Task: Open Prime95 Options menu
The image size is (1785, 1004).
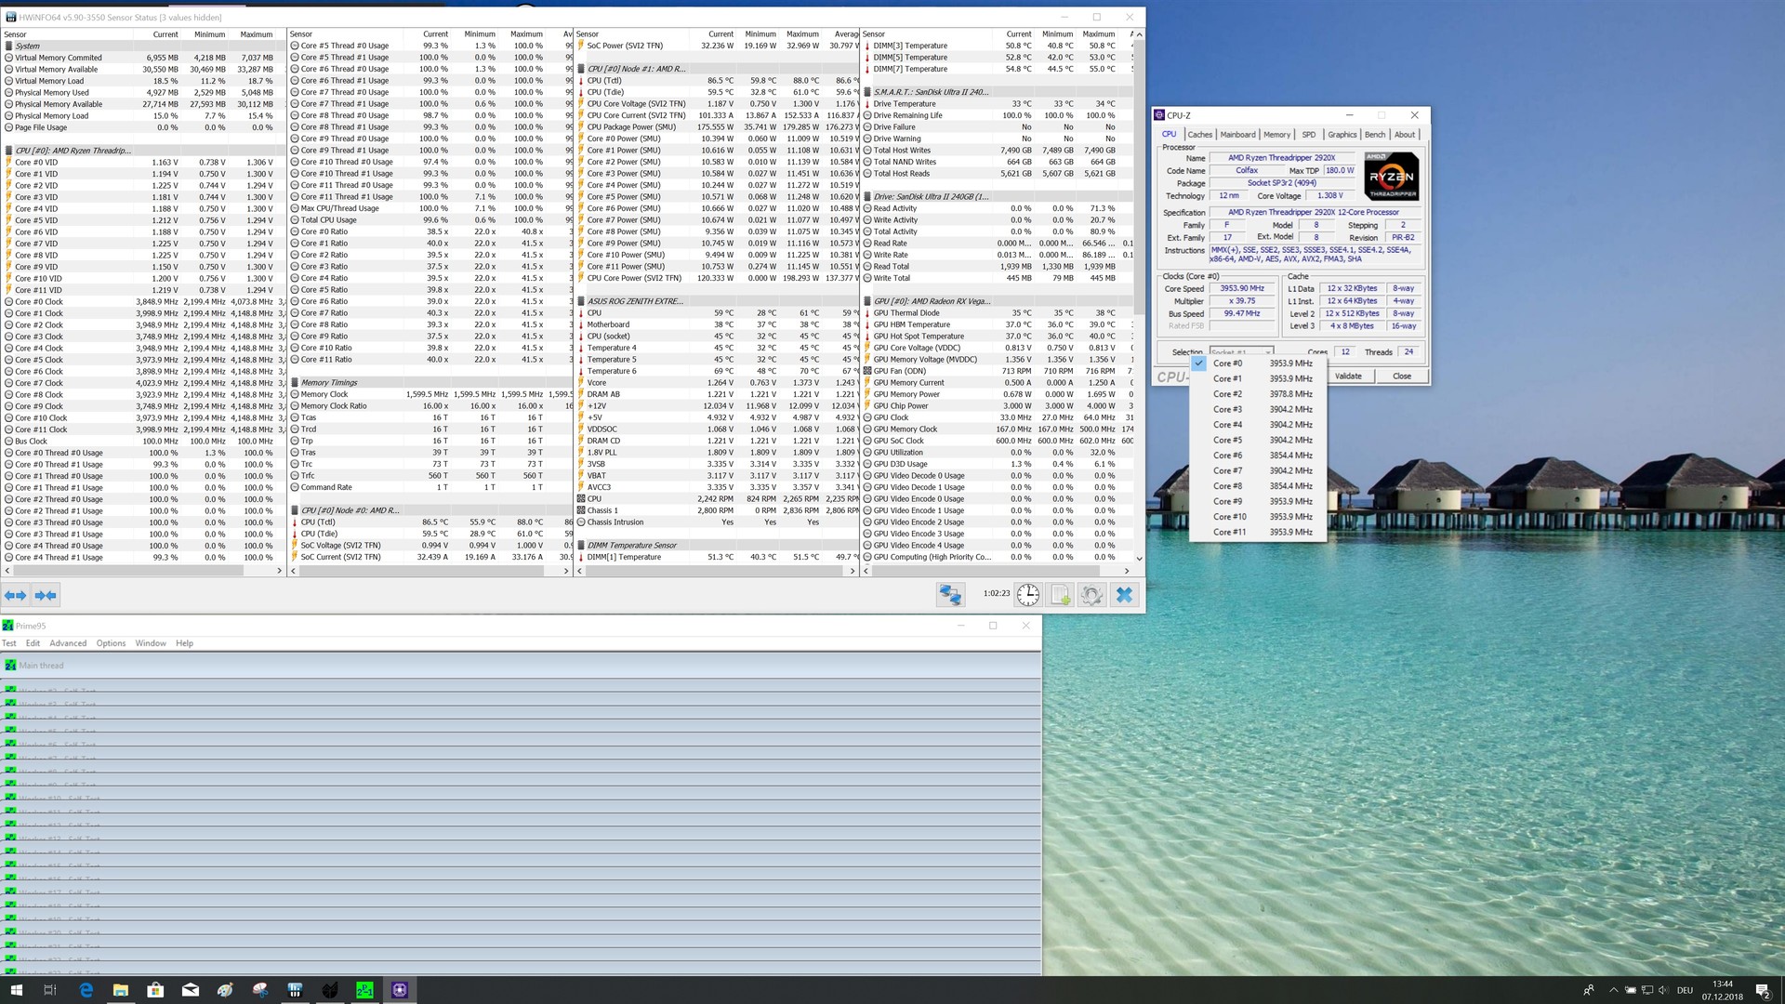Action: [x=111, y=643]
